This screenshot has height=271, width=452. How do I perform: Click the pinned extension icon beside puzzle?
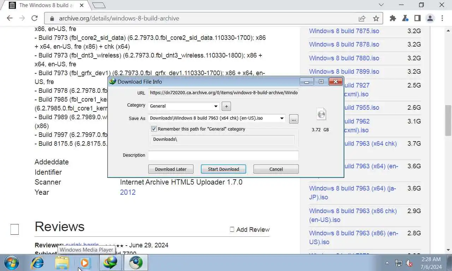(405, 18)
